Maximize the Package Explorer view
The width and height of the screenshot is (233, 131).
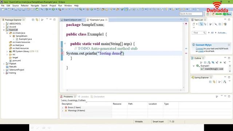click(x=54, y=20)
